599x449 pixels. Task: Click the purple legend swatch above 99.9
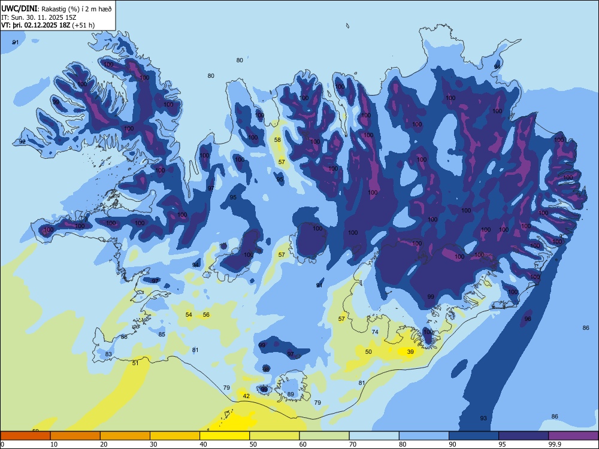573,436
